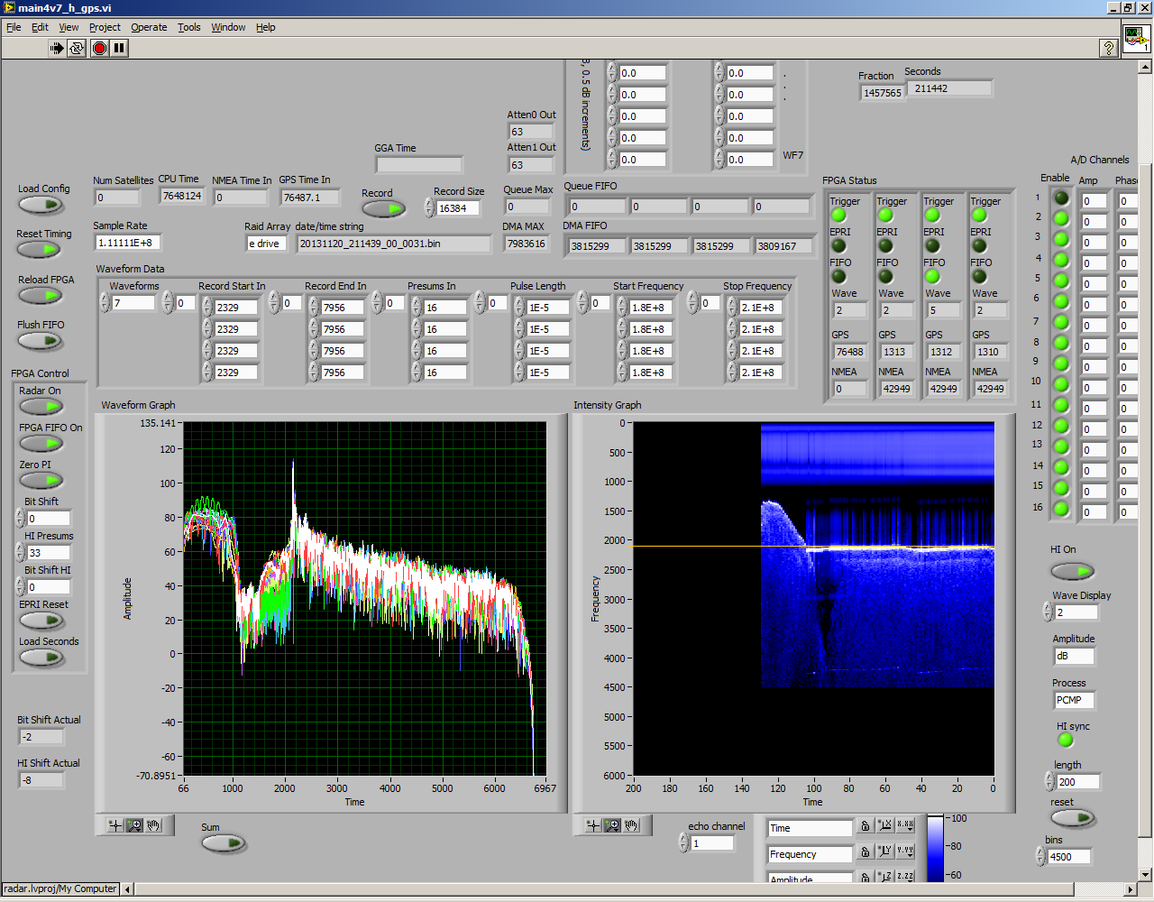Viewport: 1154px width, 902px height.
Task: Pause the VI with the Pause button
Action: pyautogui.click(x=119, y=48)
